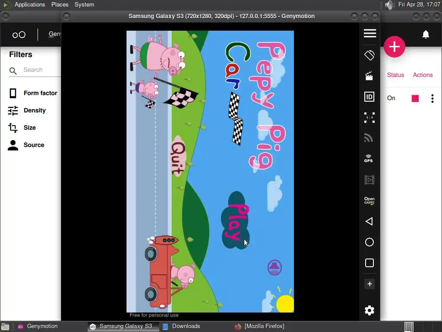Open the disk I/O film-strip tool
This screenshot has width=442, height=332.
[x=369, y=180]
